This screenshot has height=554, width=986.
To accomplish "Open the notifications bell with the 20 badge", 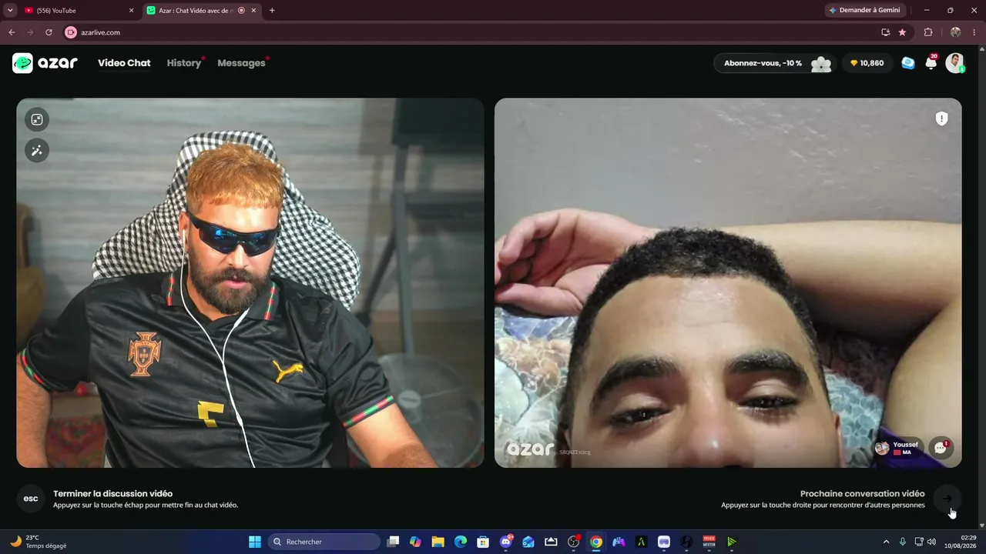I will point(931,63).
